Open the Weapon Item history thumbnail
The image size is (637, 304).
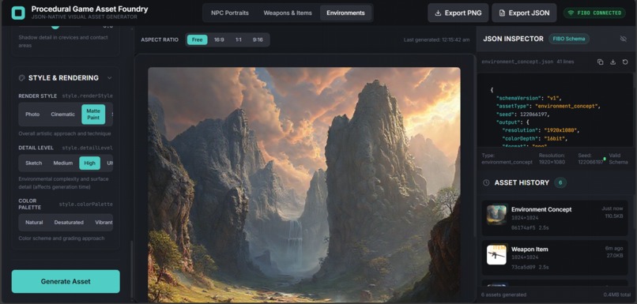click(497, 254)
